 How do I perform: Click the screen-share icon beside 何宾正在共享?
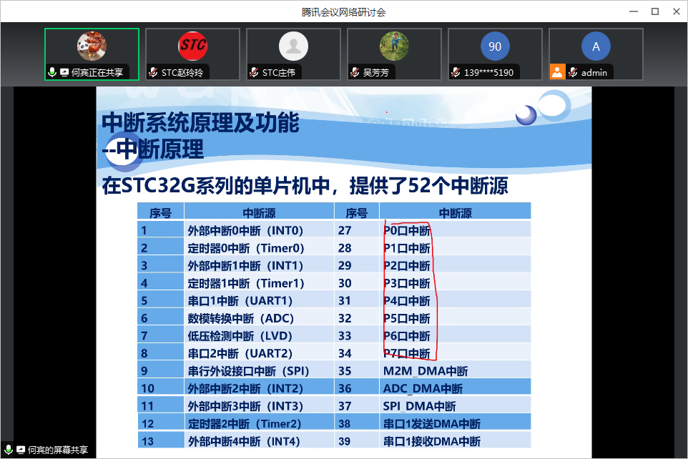pyautogui.click(x=64, y=72)
